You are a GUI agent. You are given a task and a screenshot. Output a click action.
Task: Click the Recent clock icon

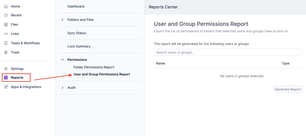6,15
